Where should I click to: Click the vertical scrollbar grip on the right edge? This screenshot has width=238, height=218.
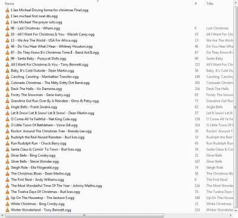click(236, 107)
